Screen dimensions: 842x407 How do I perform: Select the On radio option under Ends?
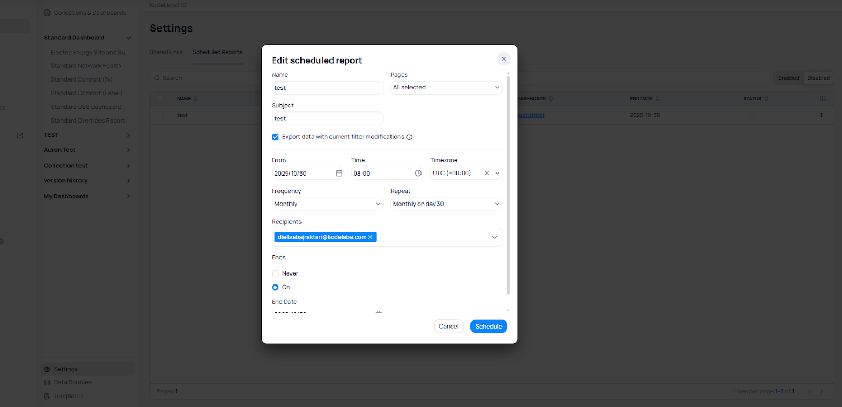coord(275,287)
